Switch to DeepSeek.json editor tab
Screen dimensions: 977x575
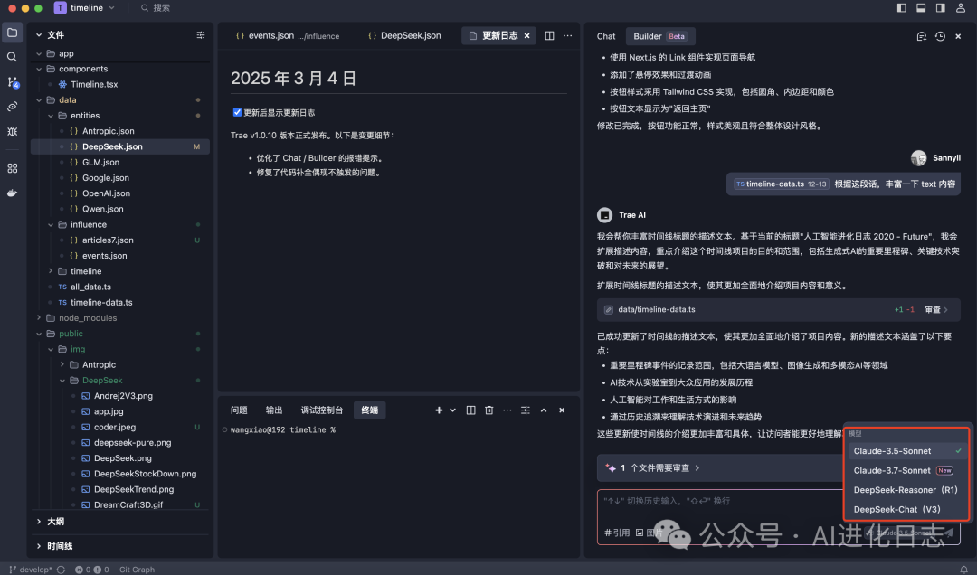pos(404,35)
